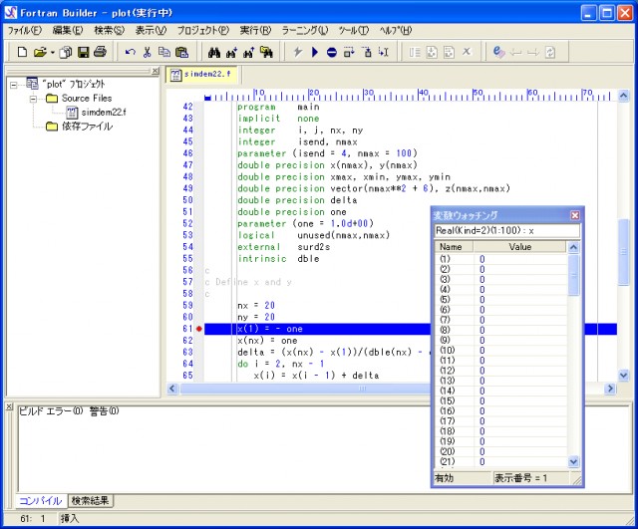Switch to the 検索結果 tab
Screen dimensions: 638x529
pos(91,500)
